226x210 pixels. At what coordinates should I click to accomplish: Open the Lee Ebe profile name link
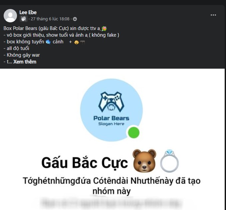pyautogui.click(x=28, y=12)
